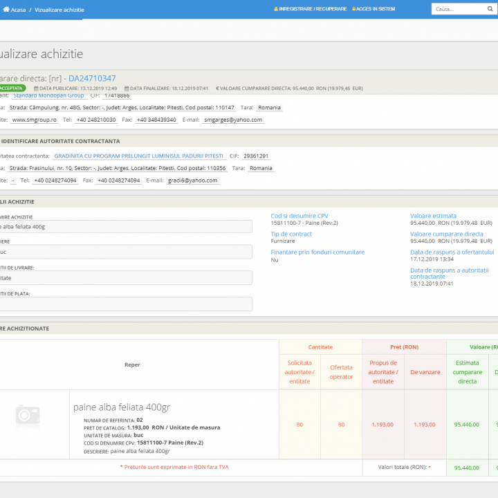This screenshot has height=498, width=498.
Task: Click the acquisition name field with alba feliata 400g
Action: (126, 227)
